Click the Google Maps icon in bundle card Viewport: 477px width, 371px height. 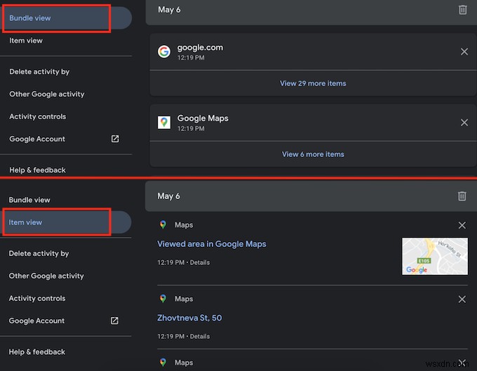pyautogui.click(x=163, y=123)
